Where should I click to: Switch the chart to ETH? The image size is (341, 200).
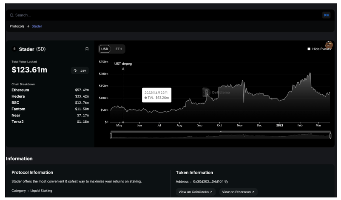pyautogui.click(x=119, y=49)
